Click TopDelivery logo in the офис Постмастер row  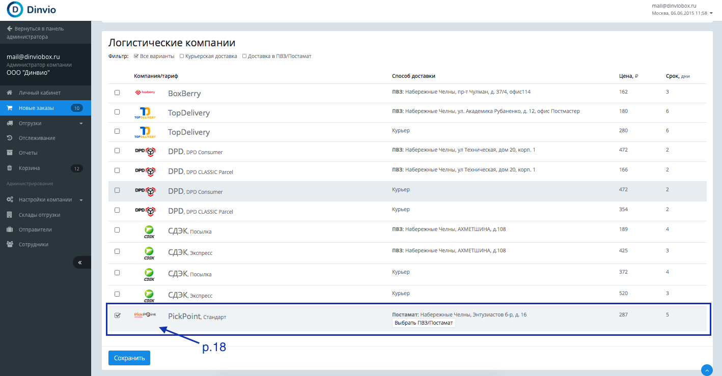(x=145, y=112)
